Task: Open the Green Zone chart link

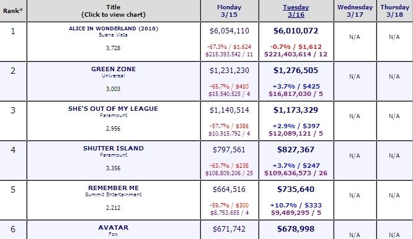Action: (x=113, y=69)
